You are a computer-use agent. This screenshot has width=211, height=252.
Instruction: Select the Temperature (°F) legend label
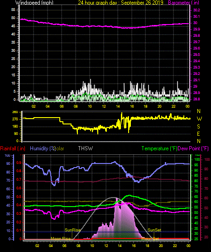(159, 148)
